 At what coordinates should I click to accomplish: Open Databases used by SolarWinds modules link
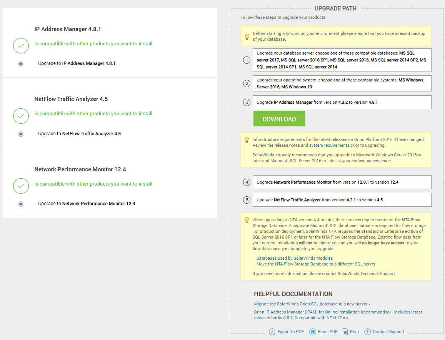295,258
